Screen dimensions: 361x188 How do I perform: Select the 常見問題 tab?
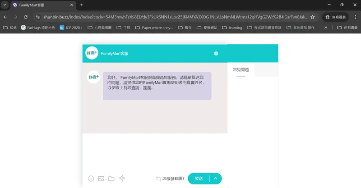point(241,70)
